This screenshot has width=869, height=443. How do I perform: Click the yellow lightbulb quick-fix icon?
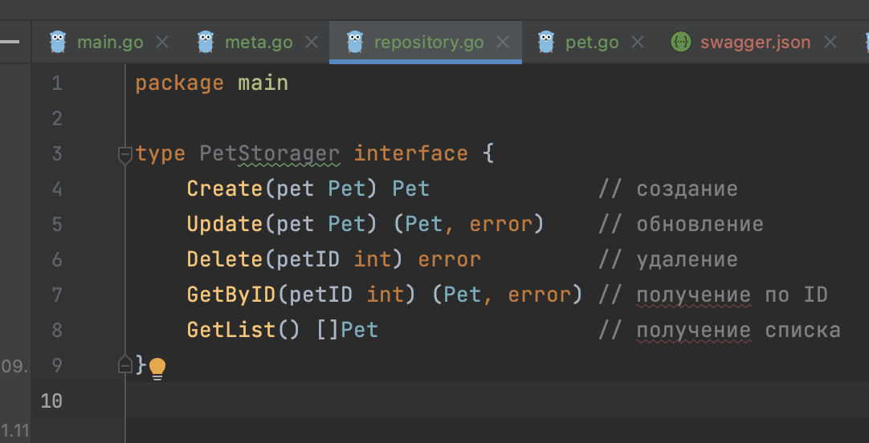pos(157,368)
